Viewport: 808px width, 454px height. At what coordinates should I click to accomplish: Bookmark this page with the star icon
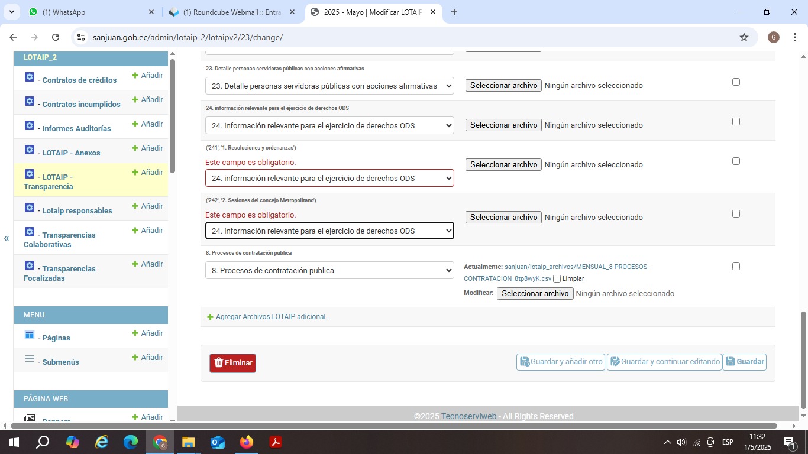tap(744, 37)
